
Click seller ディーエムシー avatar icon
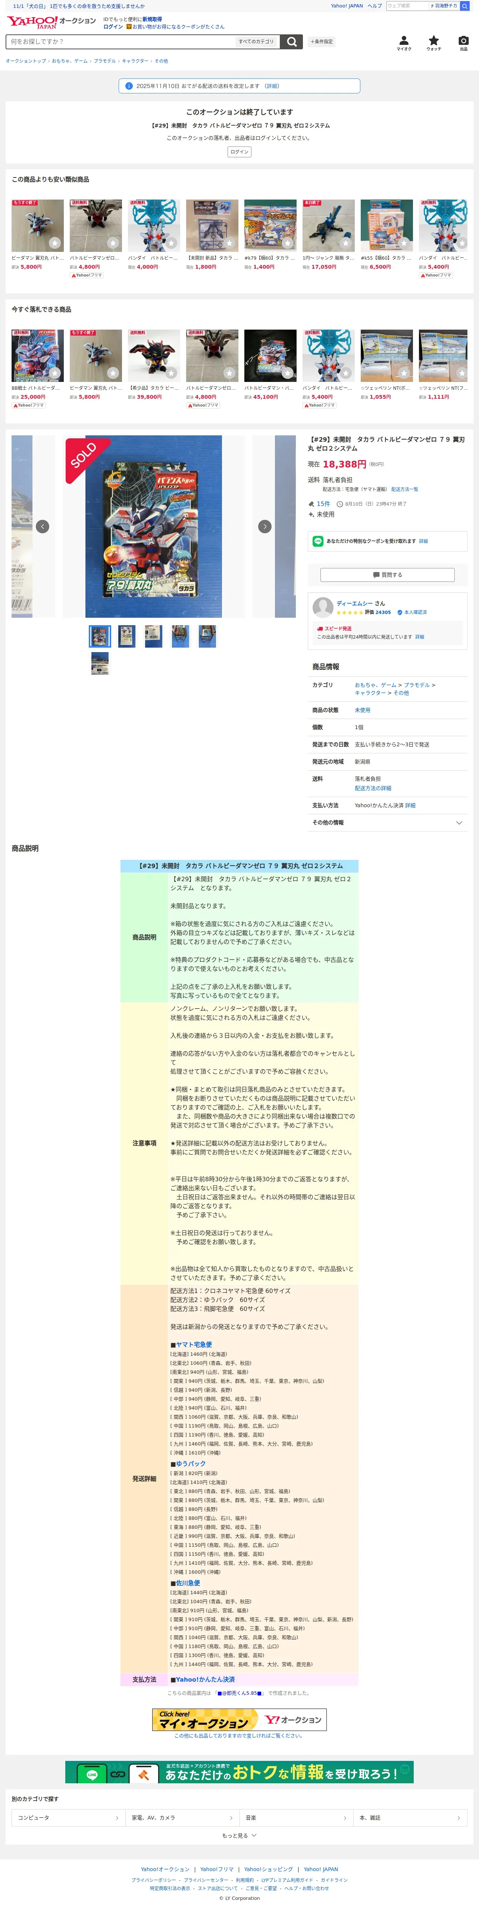(323, 607)
